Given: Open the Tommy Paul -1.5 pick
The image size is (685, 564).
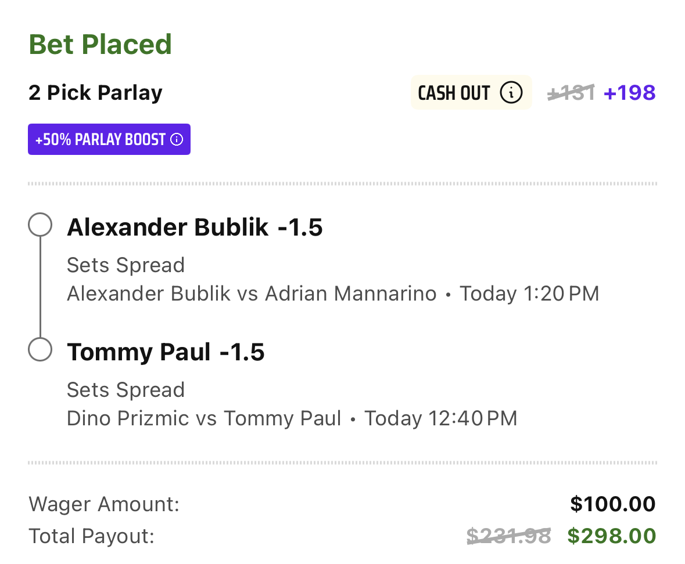Looking at the screenshot, I should pyautogui.click(x=166, y=352).
